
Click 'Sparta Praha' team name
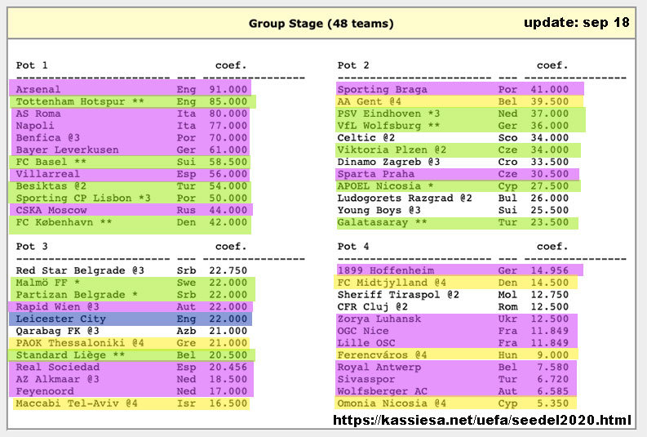[x=376, y=174]
